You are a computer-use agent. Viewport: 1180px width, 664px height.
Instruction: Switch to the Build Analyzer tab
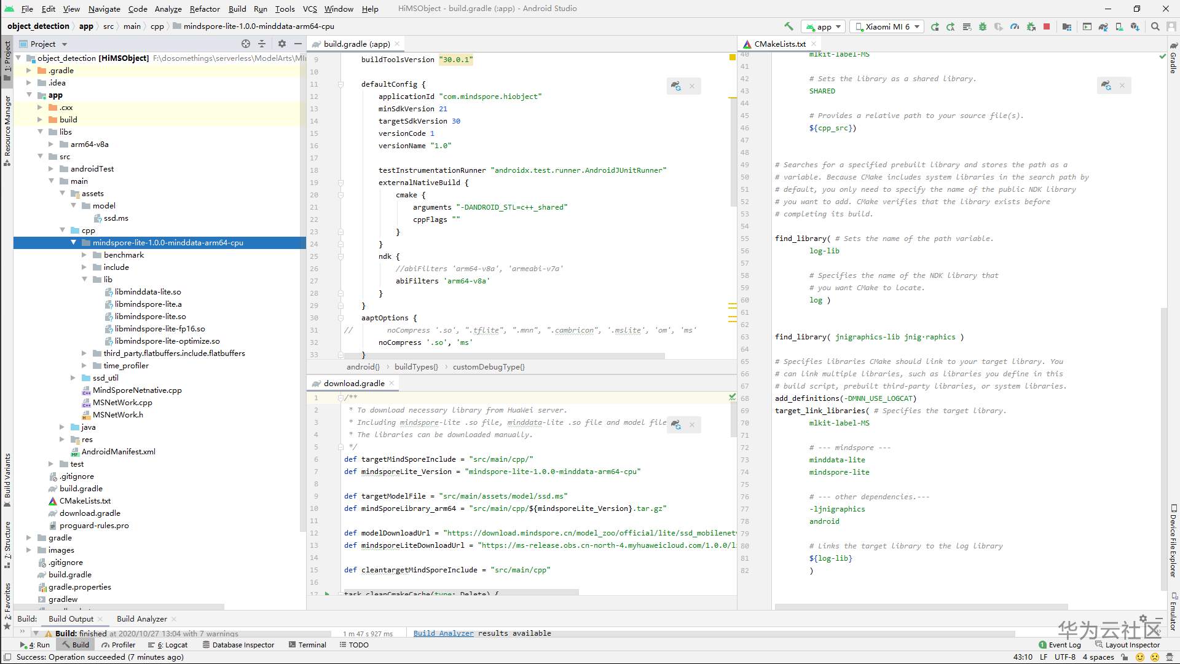pyautogui.click(x=141, y=619)
